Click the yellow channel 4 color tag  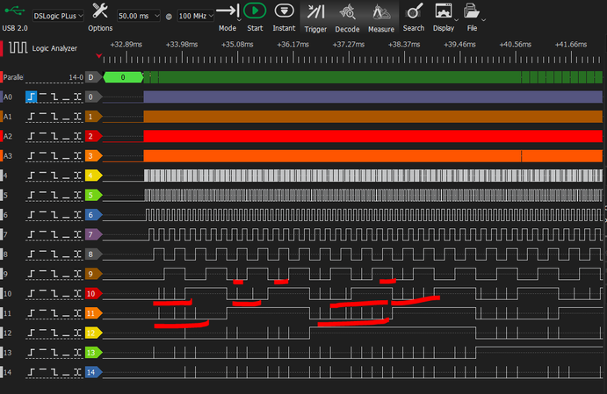click(93, 176)
